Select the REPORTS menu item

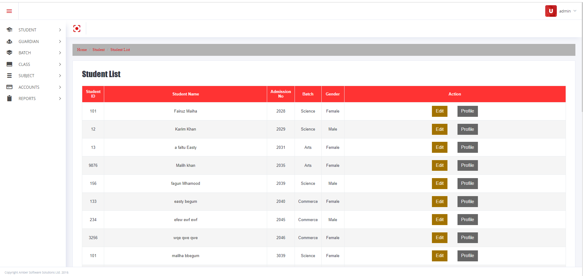(x=27, y=98)
